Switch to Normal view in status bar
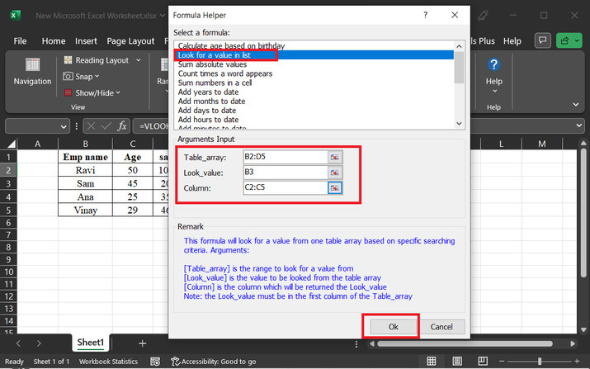 432,361
